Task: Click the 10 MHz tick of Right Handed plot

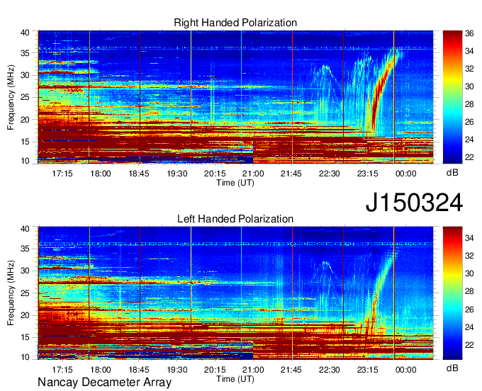Action: click(x=25, y=161)
